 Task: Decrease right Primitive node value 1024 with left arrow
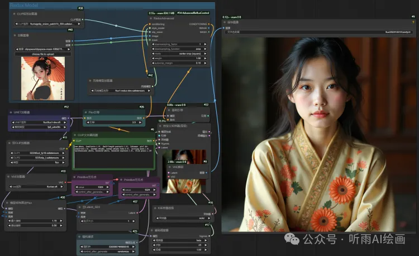click(123, 190)
